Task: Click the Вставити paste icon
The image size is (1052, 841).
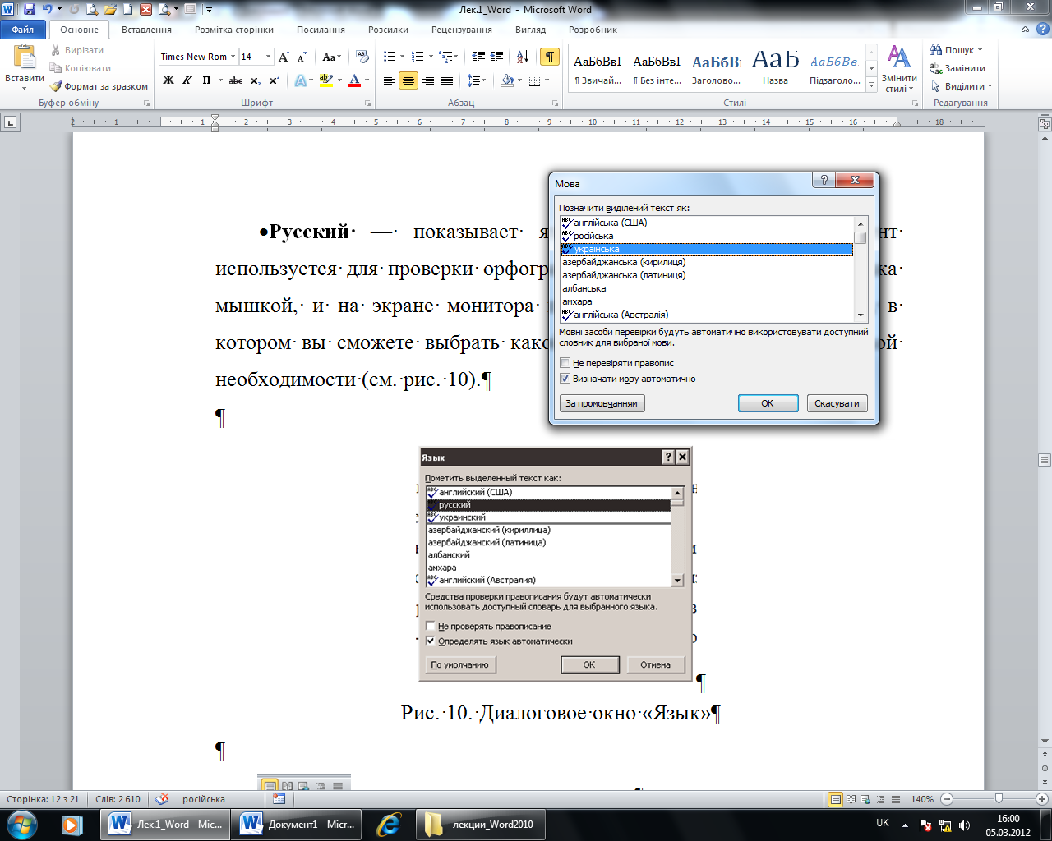Action: click(x=25, y=57)
